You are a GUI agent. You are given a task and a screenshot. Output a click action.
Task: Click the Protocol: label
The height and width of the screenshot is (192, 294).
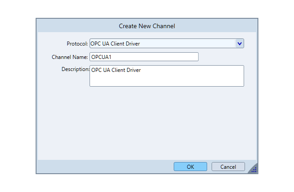pos(77,44)
